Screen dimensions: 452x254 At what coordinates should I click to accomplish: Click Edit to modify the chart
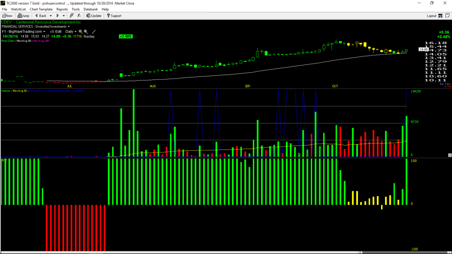pos(56,32)
